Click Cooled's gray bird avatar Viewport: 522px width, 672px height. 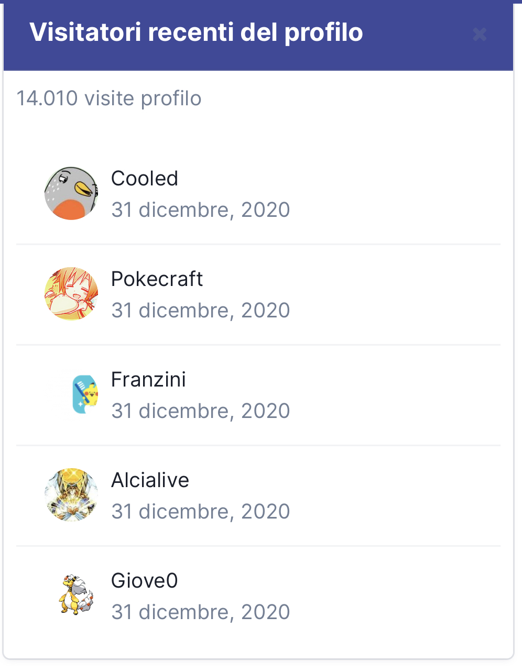pyautogui.click(x=71, y=193)
